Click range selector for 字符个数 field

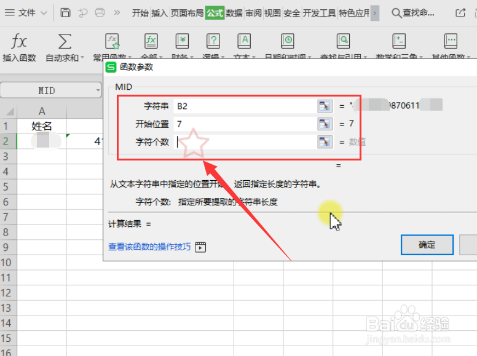pos(325,142)
